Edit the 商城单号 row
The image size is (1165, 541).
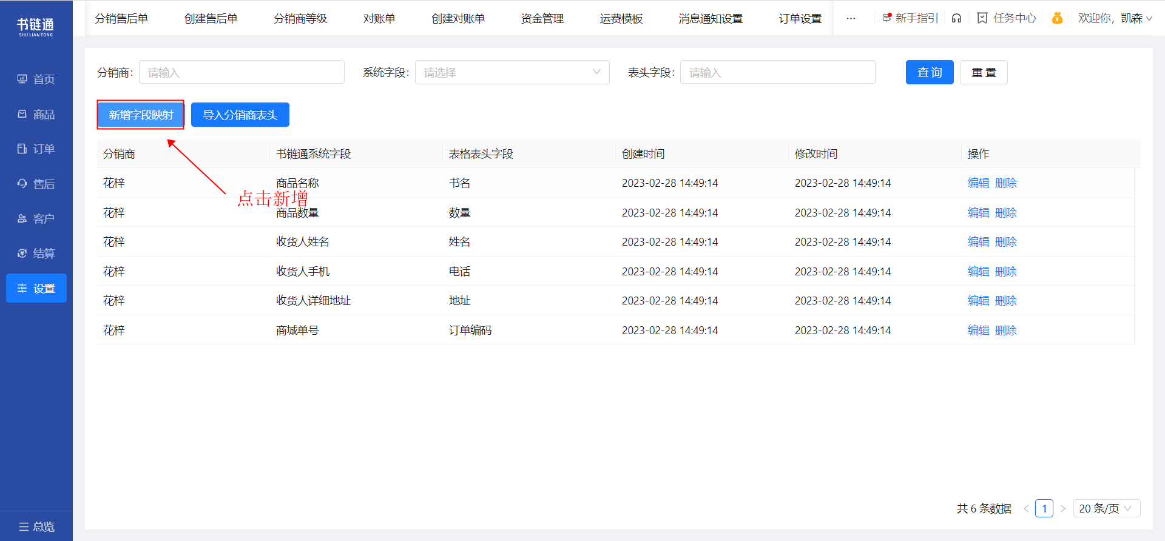click(x=978, y=331)
